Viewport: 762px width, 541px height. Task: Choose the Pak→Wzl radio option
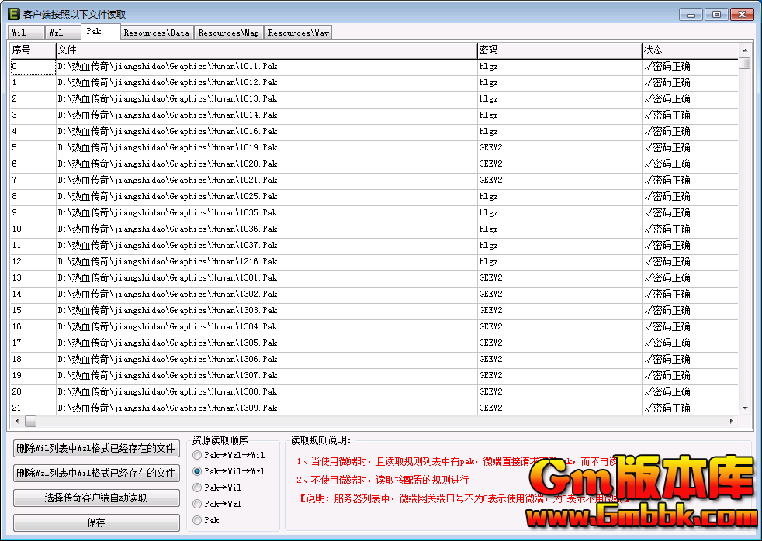[x=198, y=504]
